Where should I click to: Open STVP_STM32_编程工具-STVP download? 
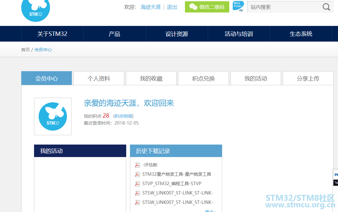[172, 184]
